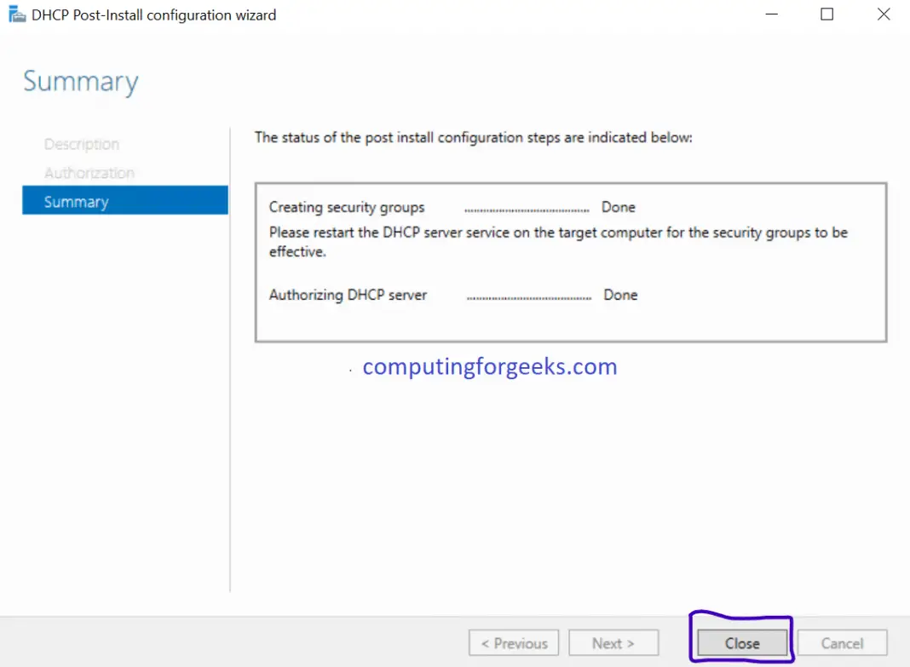Click the computingforgeeks.com link

click(489, 366)
